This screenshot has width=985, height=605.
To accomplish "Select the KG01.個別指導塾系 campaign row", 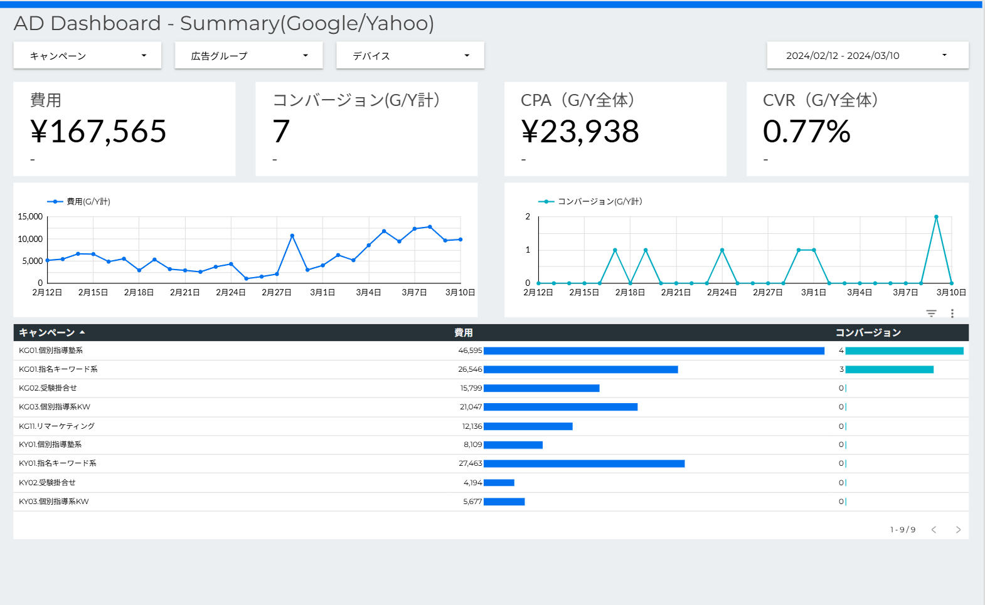I will pyautogui.click(x=51, y=350).
